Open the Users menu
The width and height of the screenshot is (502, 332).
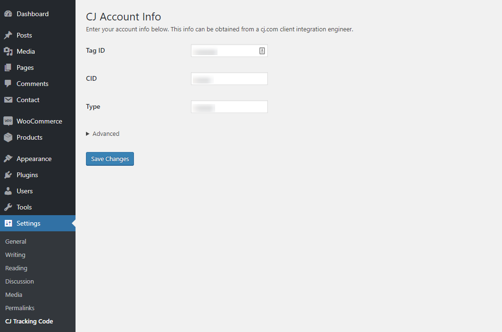(x=25, y=191)
